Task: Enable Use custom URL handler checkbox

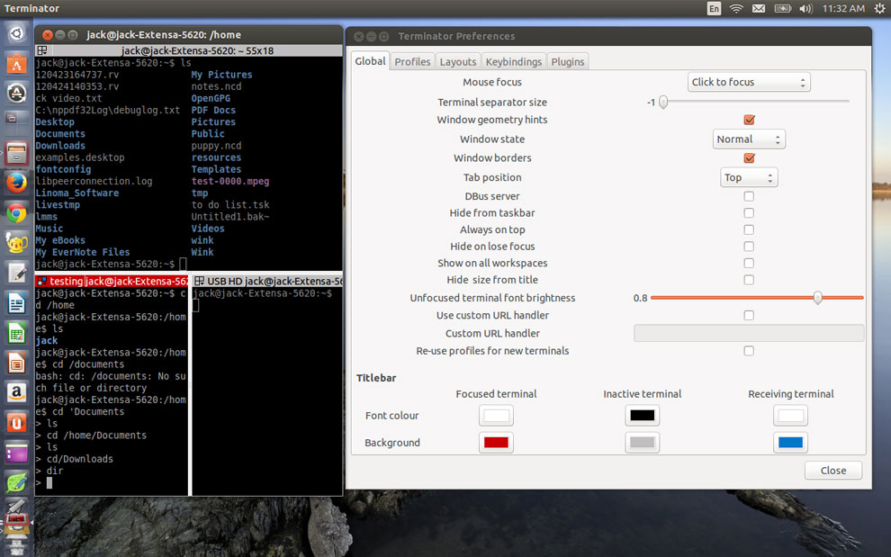Action: click(x=749, y=316)
